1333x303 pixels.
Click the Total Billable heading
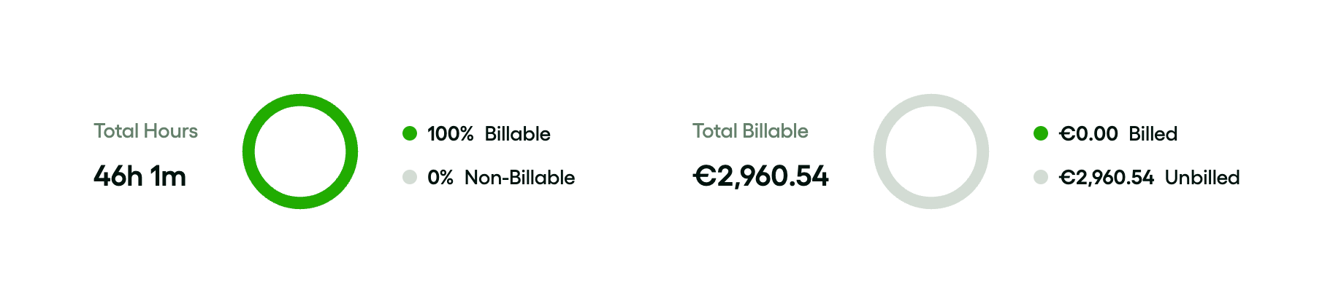pyautogui.click(x=750, y=131)
